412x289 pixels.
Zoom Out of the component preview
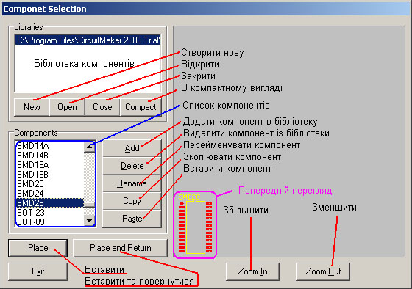point(323,271)
